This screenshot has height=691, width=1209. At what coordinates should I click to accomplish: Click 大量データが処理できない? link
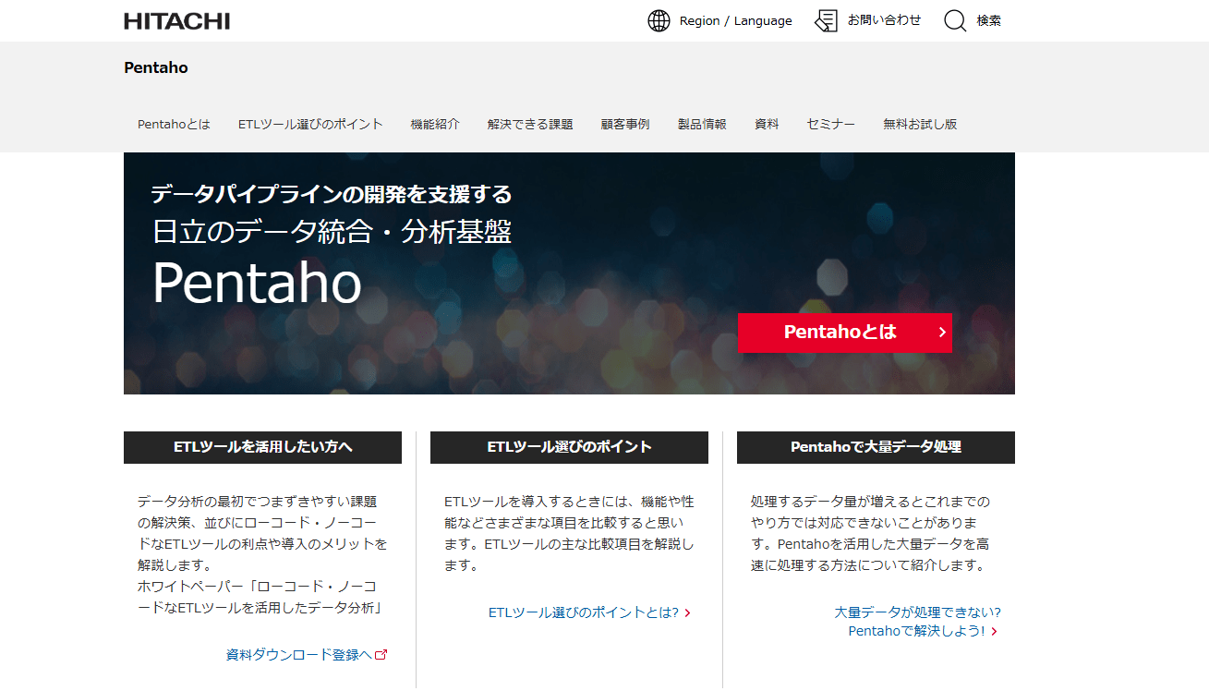(x=917, y=612)
